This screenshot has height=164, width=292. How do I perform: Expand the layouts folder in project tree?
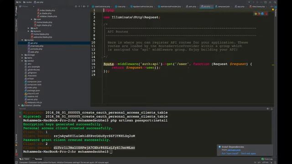tap(28, 31)
